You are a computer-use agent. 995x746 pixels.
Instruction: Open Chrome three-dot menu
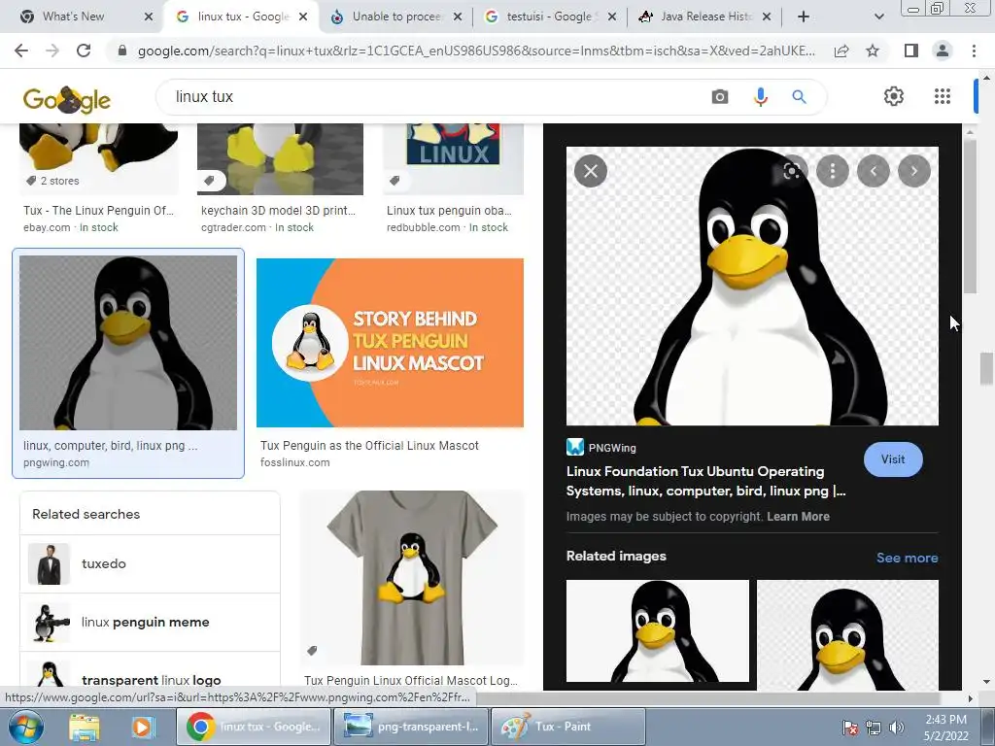(x=974, y=51)
